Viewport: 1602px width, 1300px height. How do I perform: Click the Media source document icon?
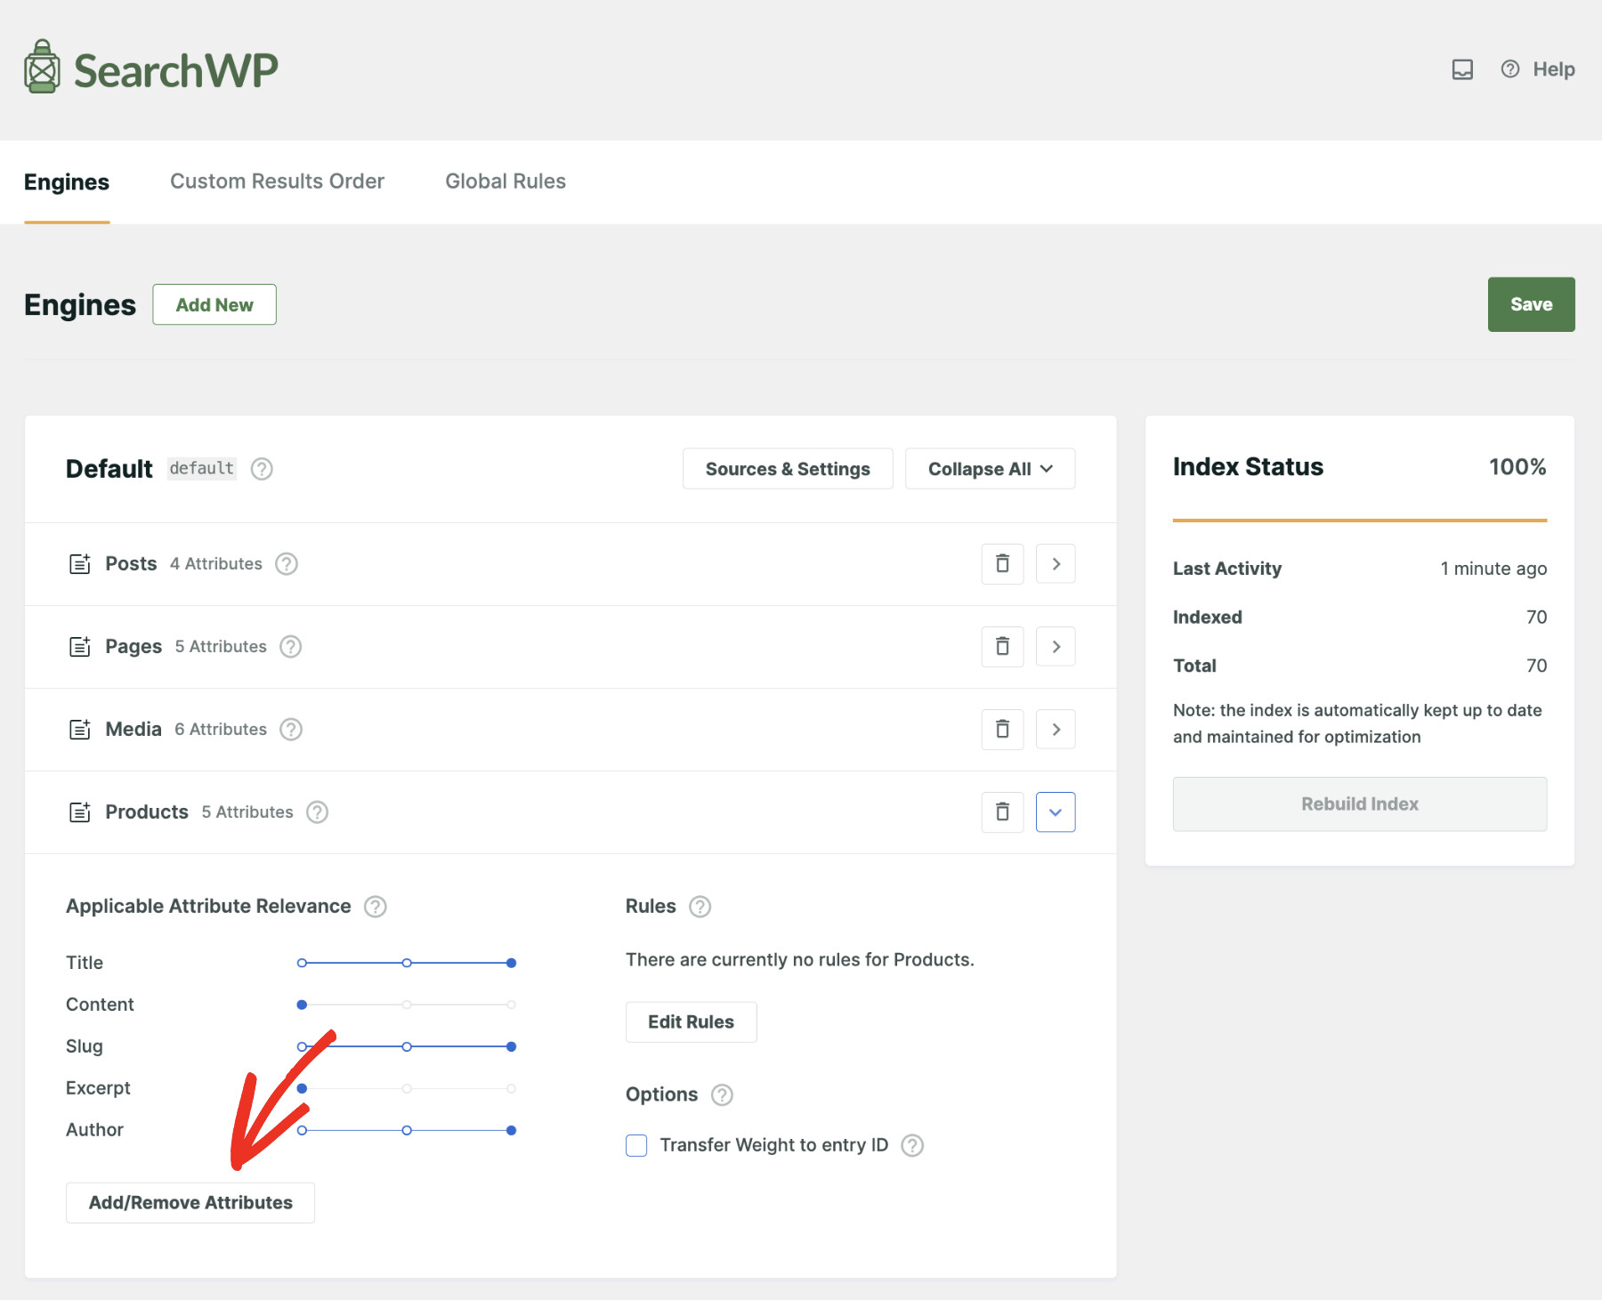tap(80, 729)
